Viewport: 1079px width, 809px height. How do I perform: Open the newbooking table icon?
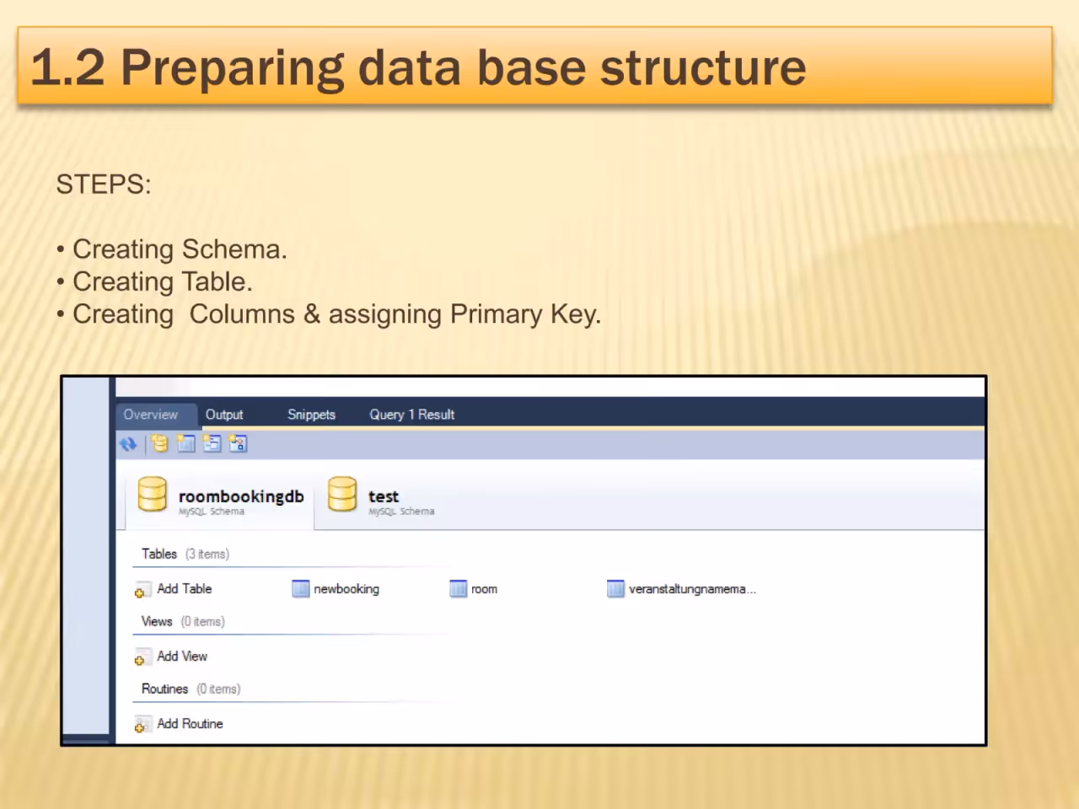(301, 589)
